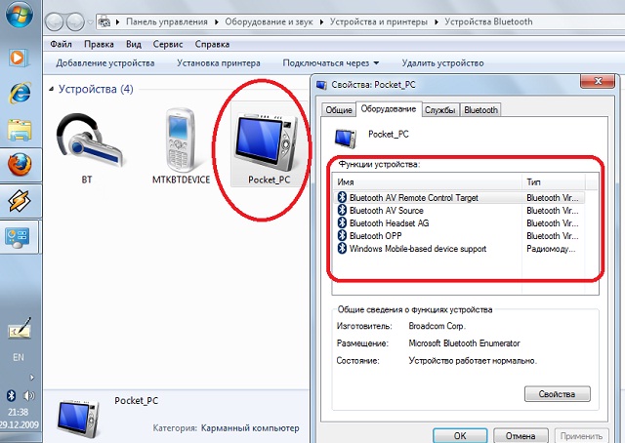Confirm with the OK button
The image size is (625, 443).
[460, 435]
